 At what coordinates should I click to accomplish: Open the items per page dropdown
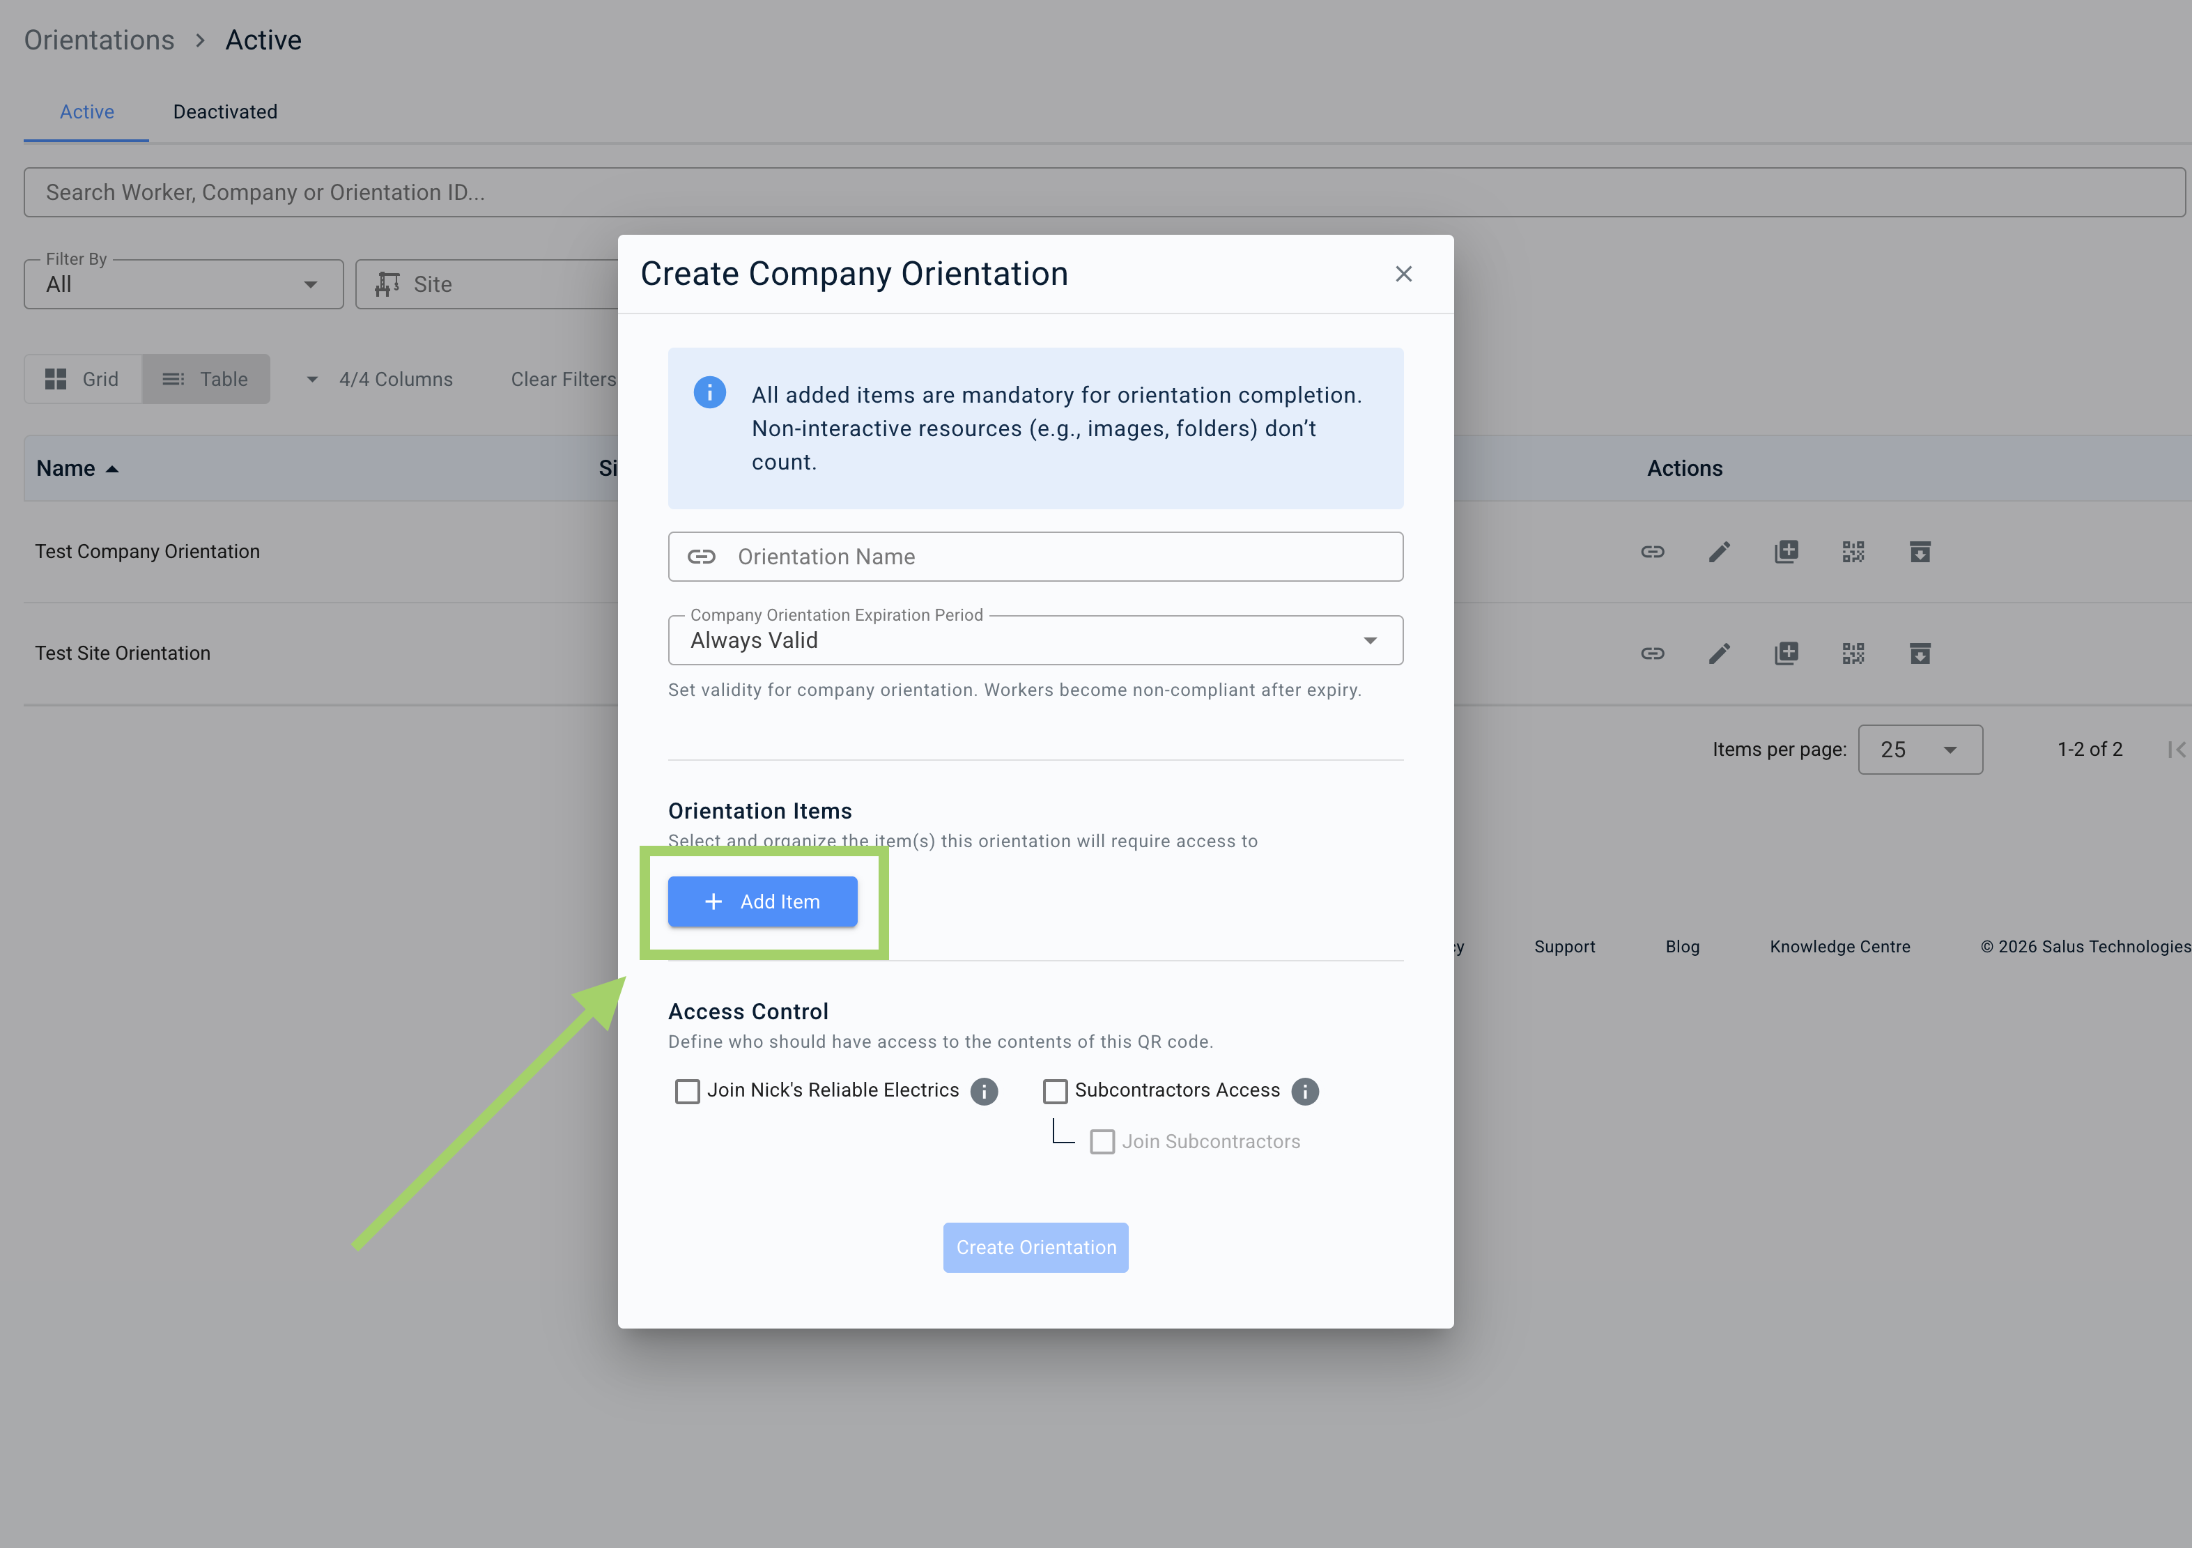1919,750
